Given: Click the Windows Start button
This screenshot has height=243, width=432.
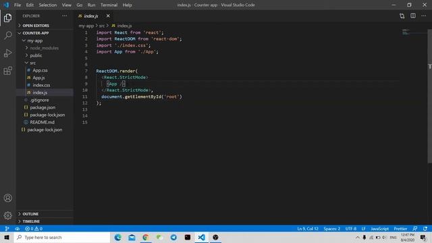Looking at the screenshot, I should [x=7, y=237].
